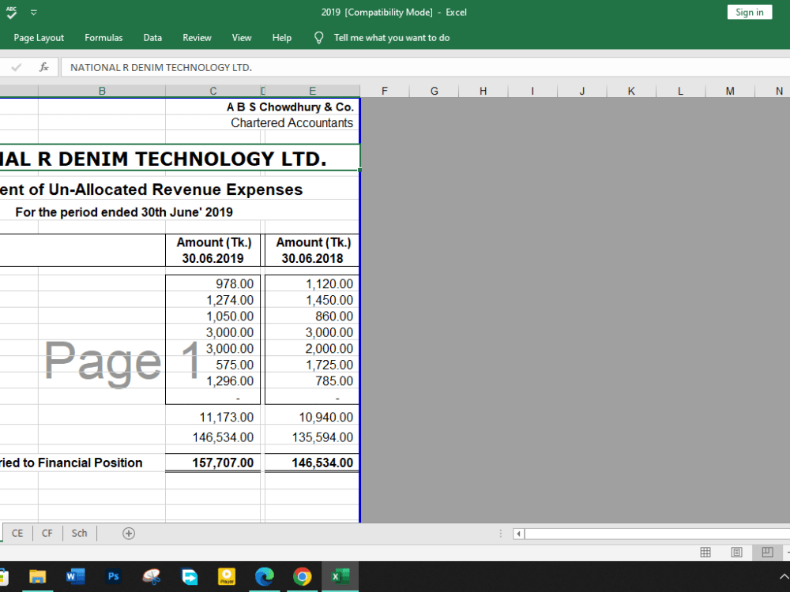Switch to the View tab
Screen dimensions: 790x592
[241, 38]
